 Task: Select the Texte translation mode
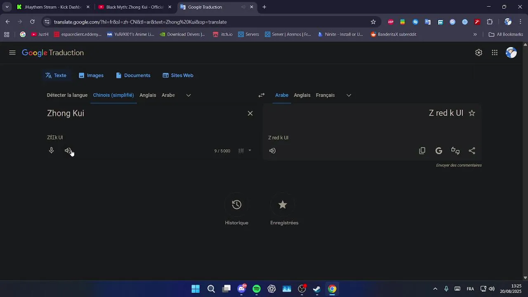(56, 75)
